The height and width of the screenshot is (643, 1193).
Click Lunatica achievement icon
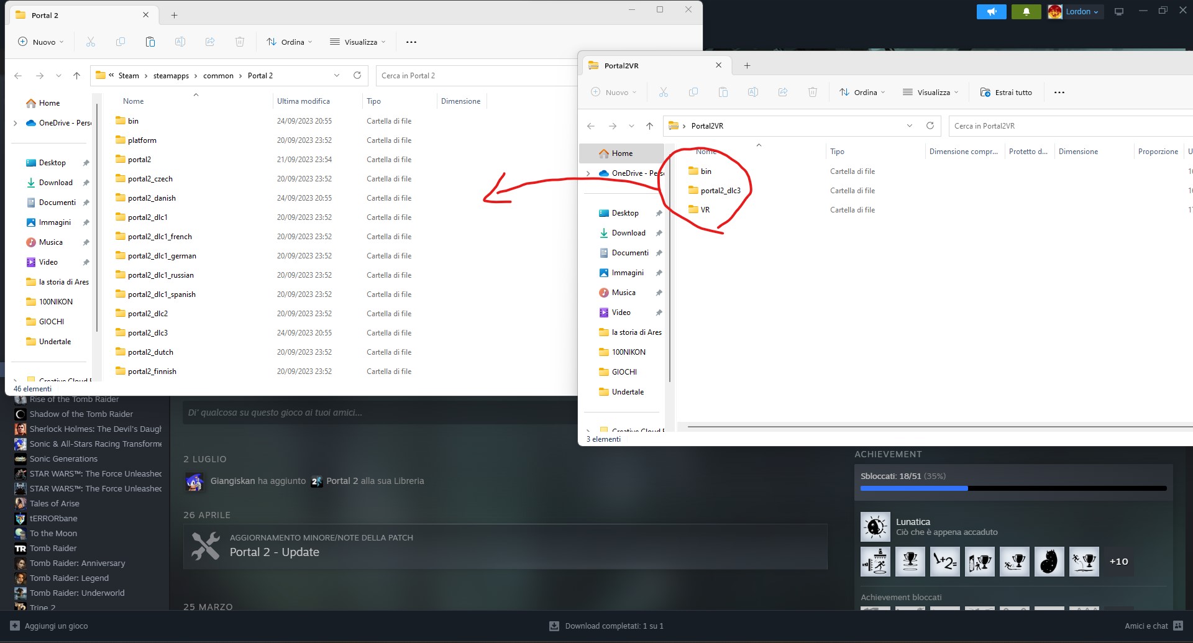[x=875, y=527]
